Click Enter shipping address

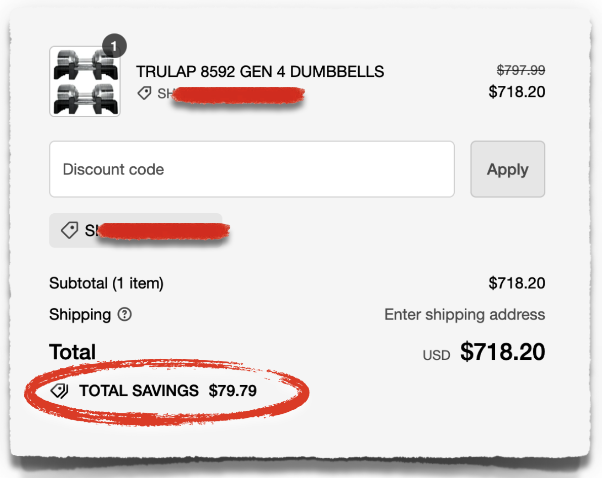click(464, 314)
